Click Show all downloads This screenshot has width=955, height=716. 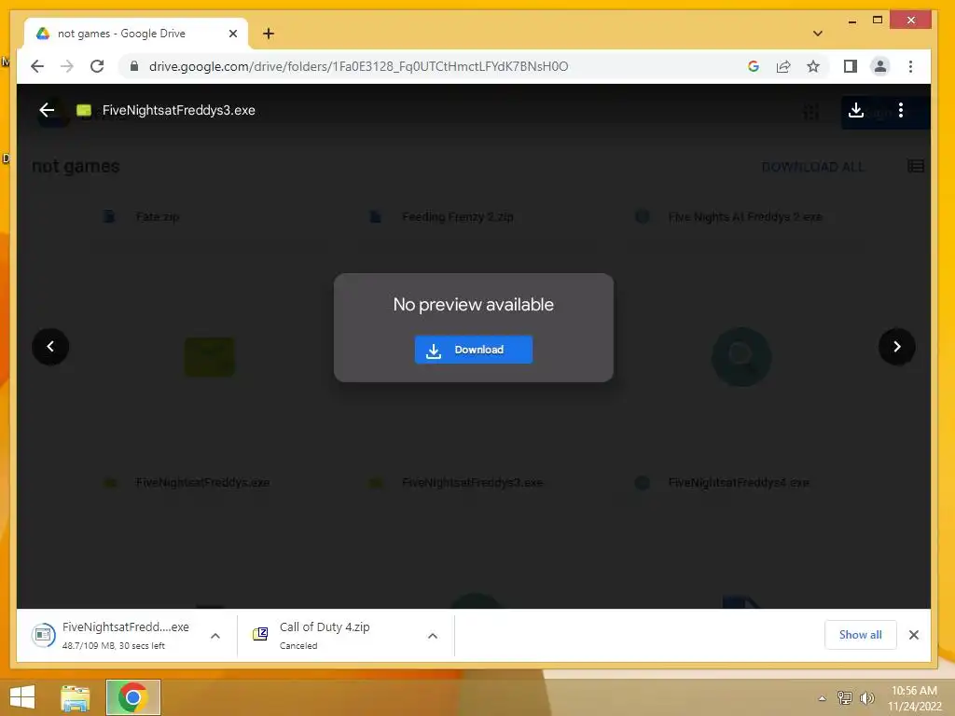(860, 635)
